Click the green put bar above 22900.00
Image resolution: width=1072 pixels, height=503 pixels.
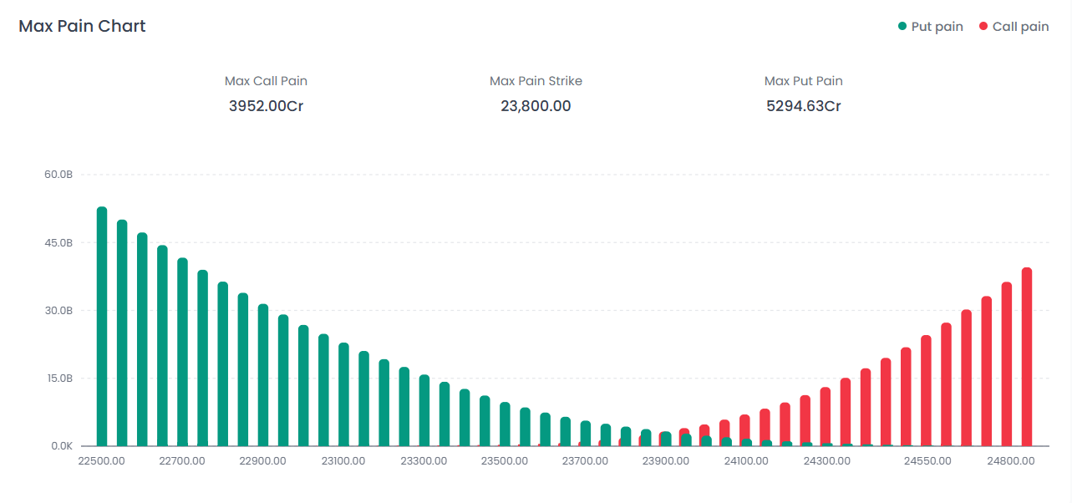(263, 375)
